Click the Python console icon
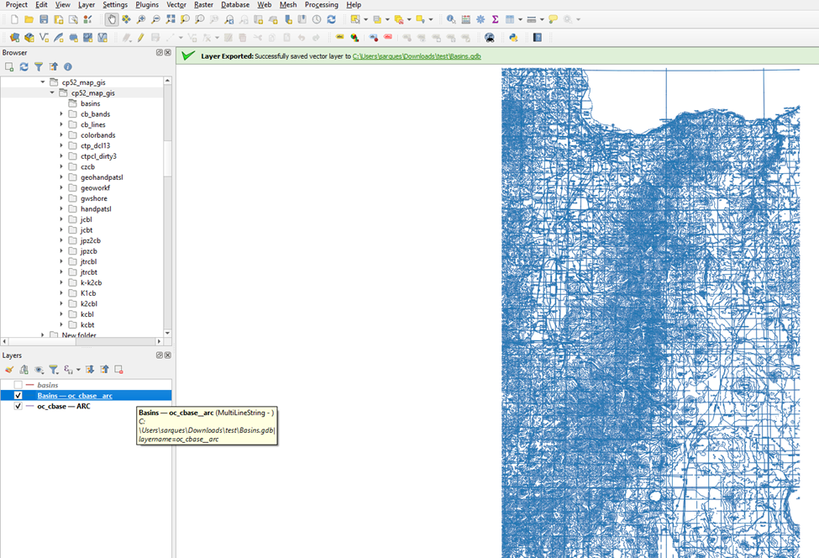This screenshot has width=819, height=558. point(513,38)
